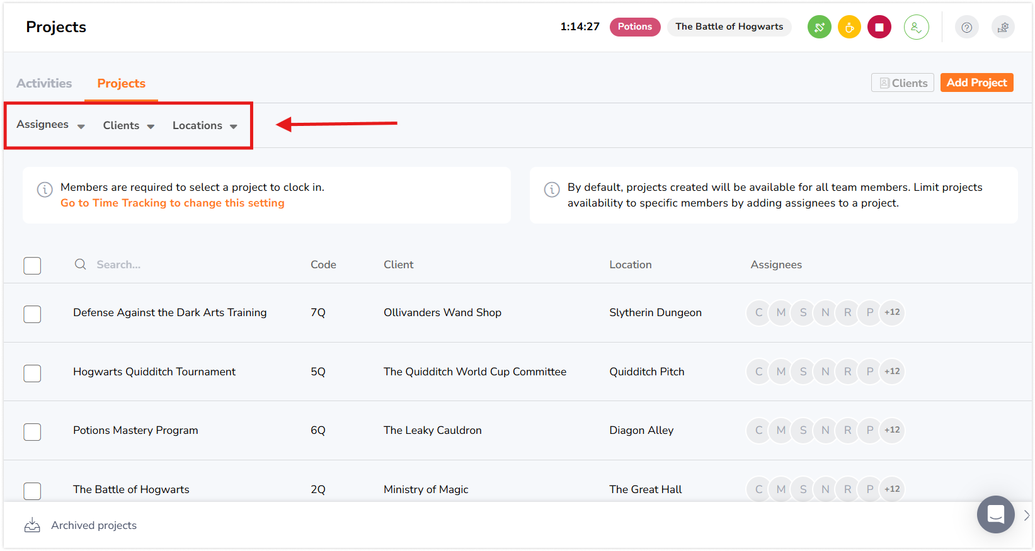Screen dimensions: 1035x551
Task: Click The Battle of Hogwarts tag in header
Action: click(x=729, y=26)
